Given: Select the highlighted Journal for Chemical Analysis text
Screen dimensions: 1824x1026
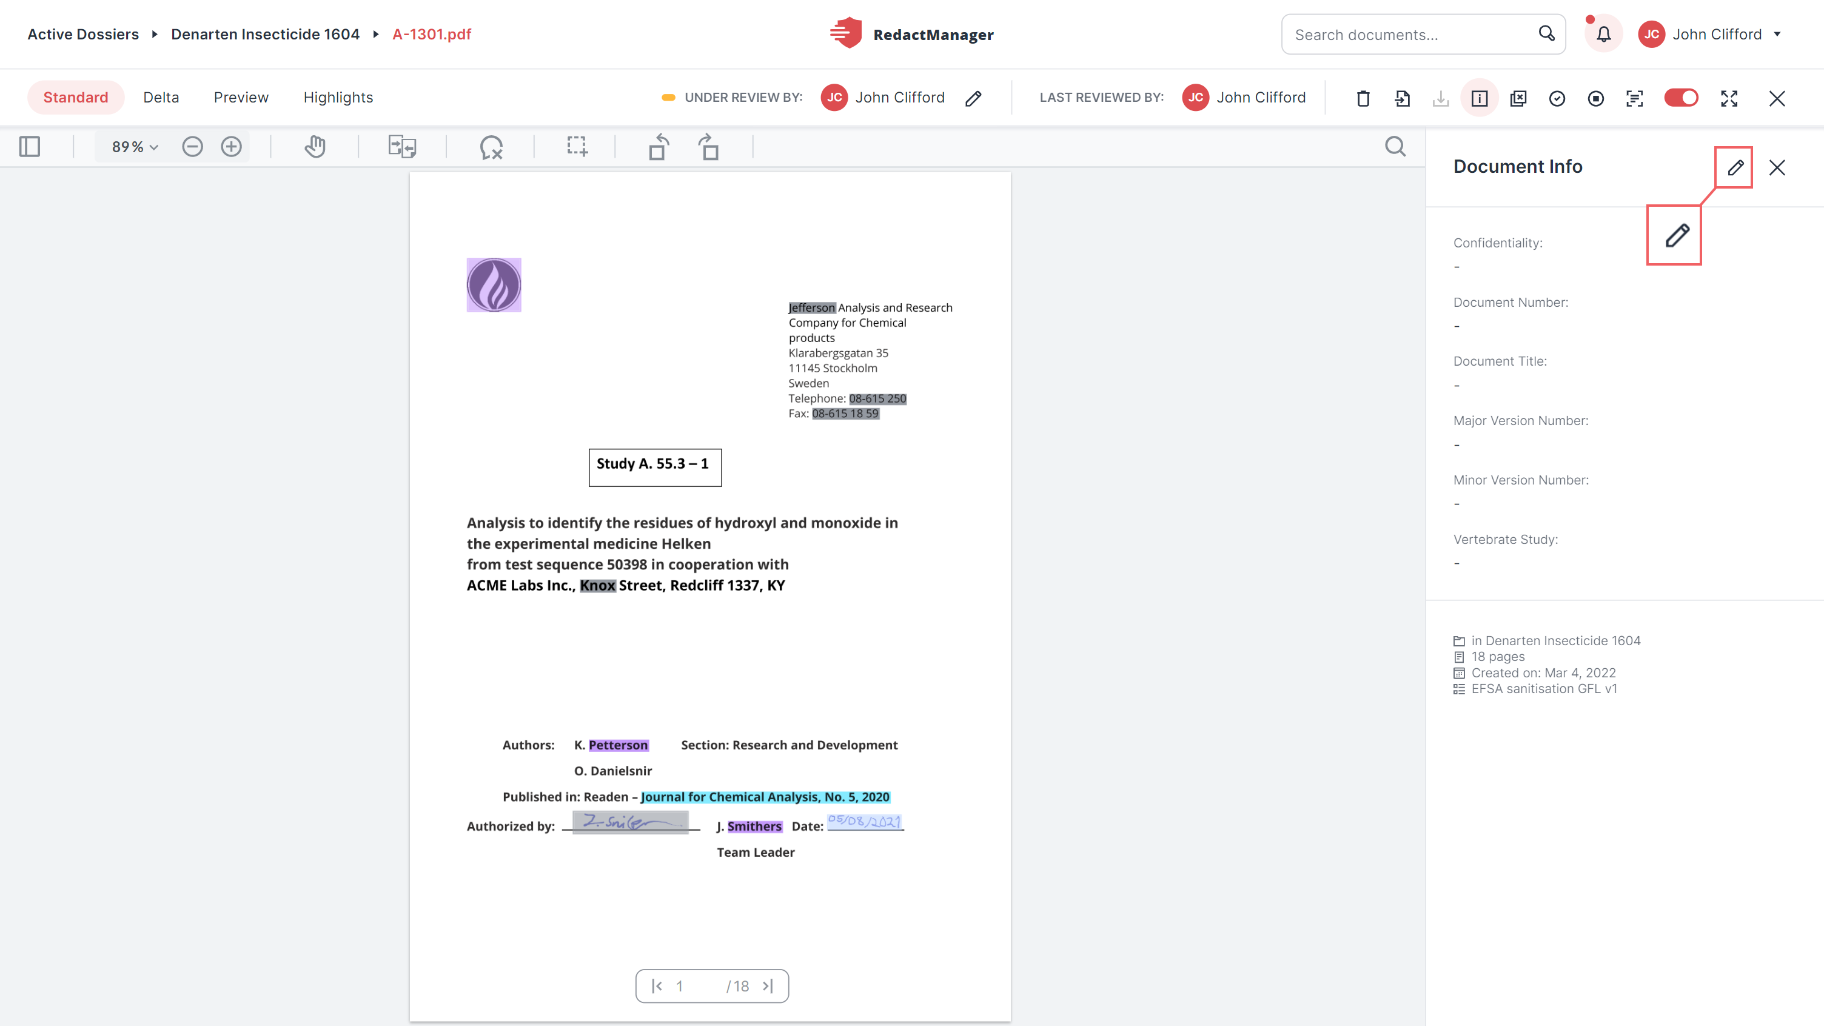Looking at the screenshot, I should (x=765, y=797).
